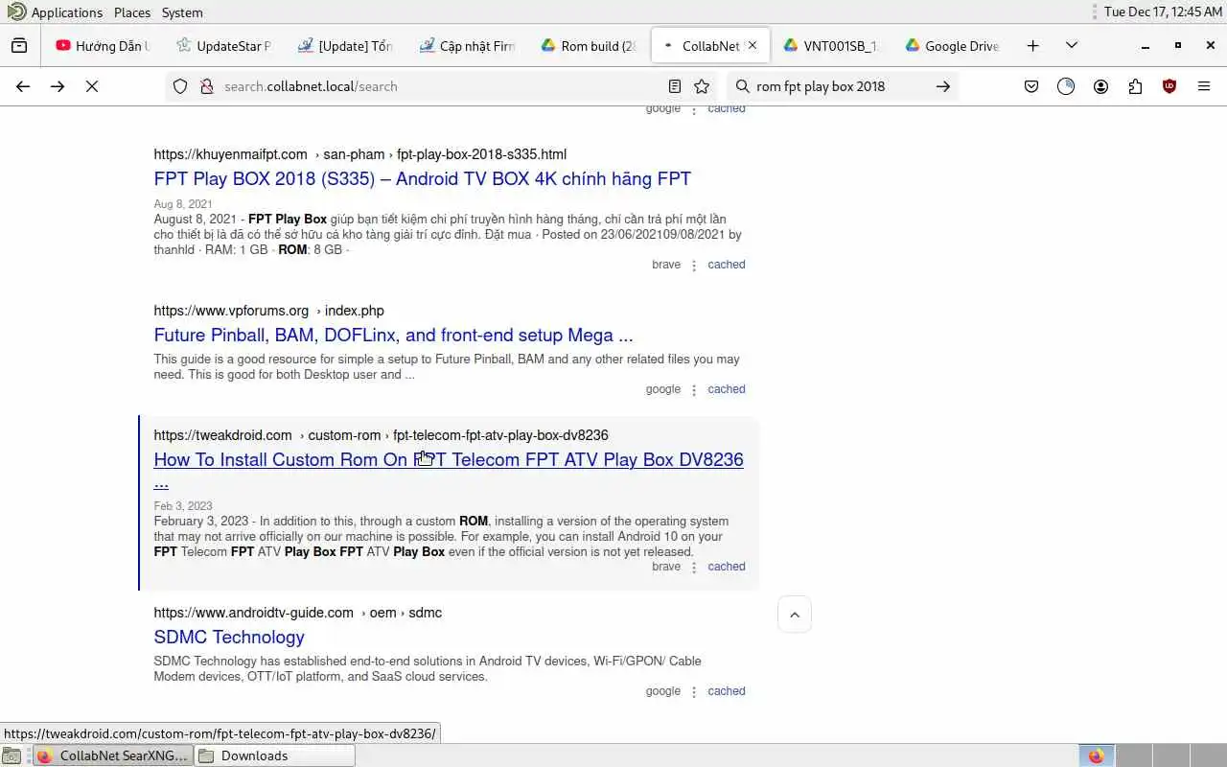Switch to the VNT001SB_1 tab
This screenshot has width=1227, height=767.
[x=831, y=45]
